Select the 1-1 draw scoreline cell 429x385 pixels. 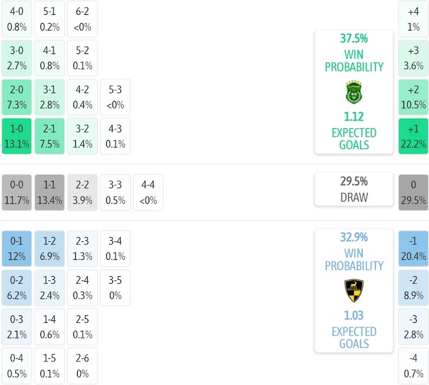pyautogui.click(x=49, y=192)
